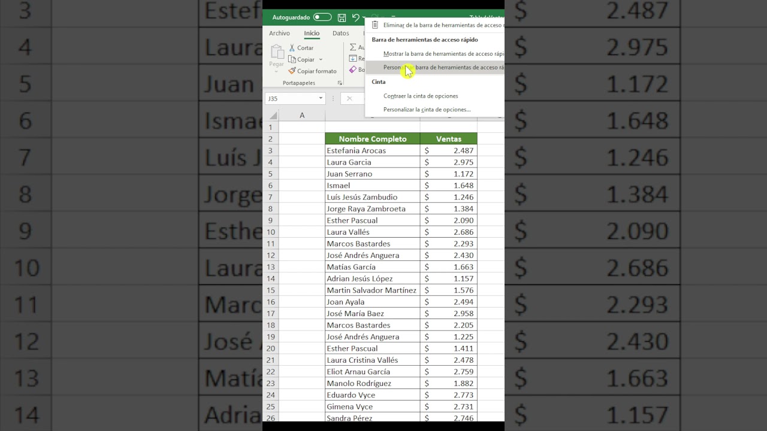Click the Cortar scissors icon
767x431 pixels.
(292, 48)
